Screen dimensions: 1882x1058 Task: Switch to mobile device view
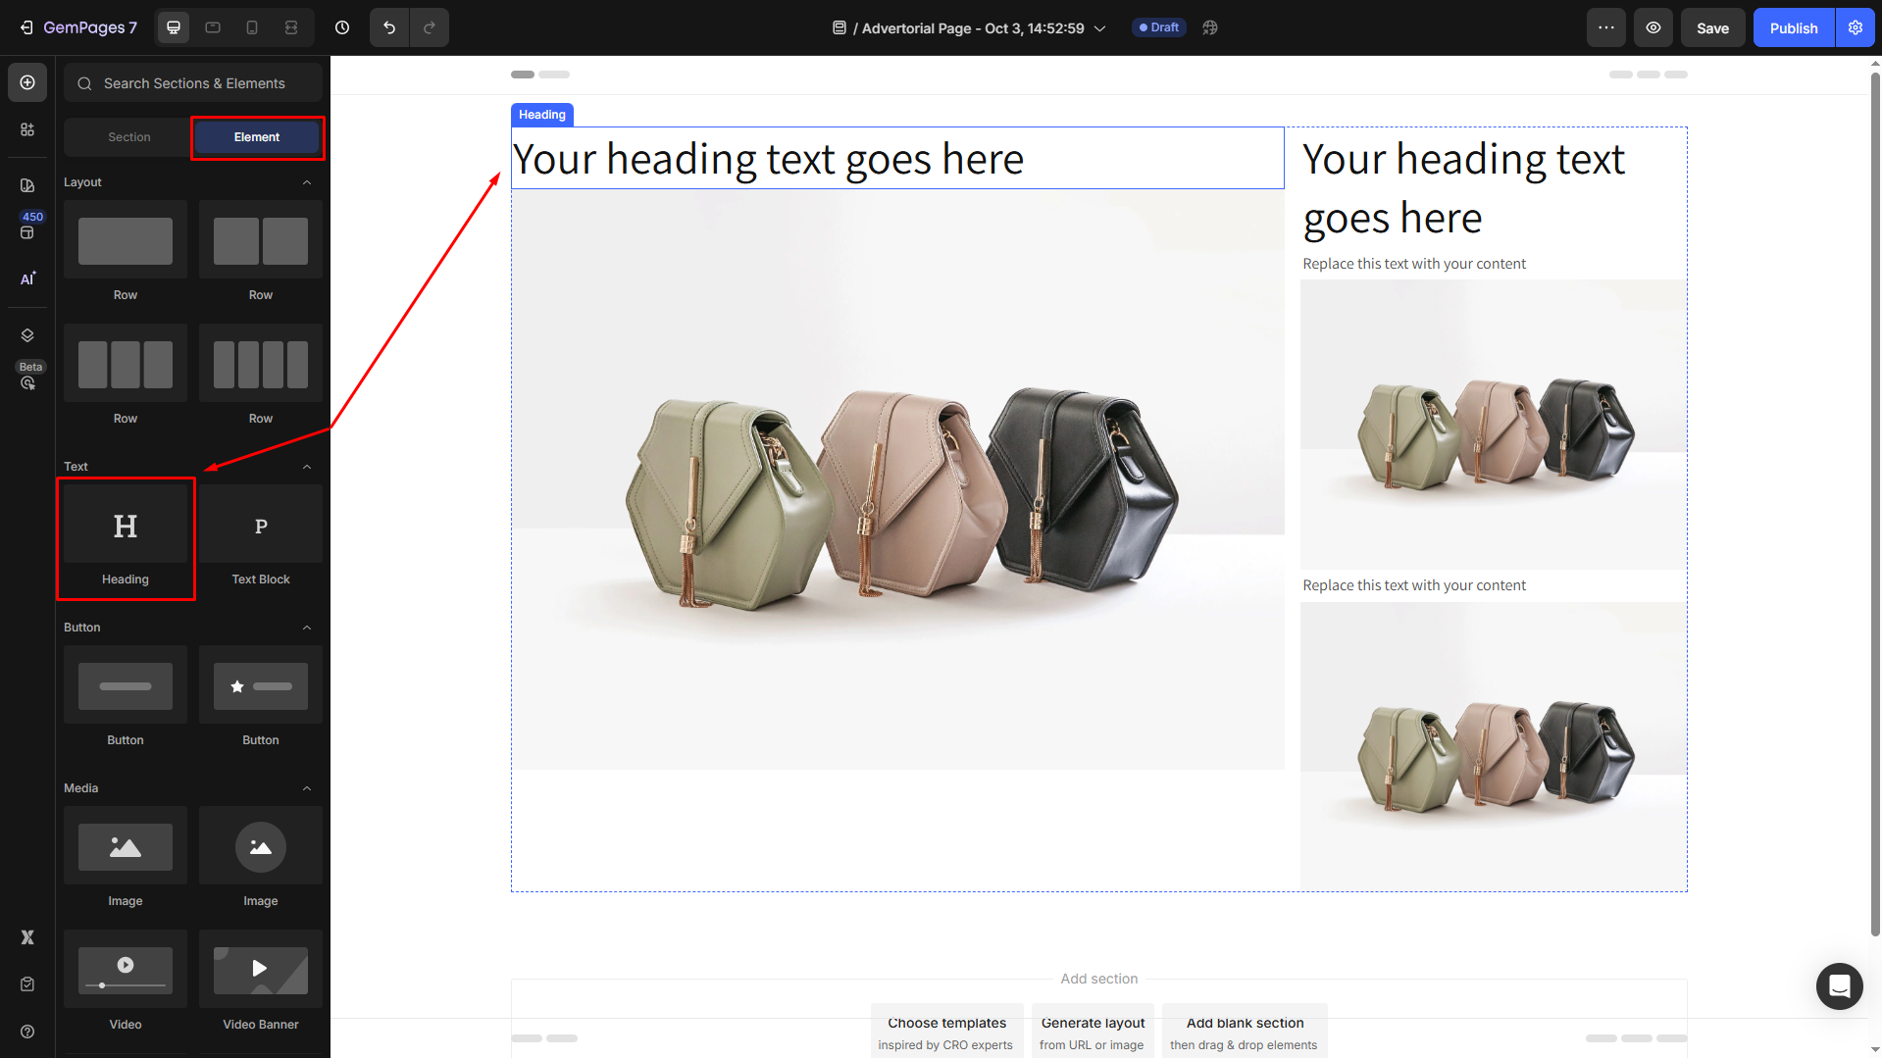click(x=252, y=27)
